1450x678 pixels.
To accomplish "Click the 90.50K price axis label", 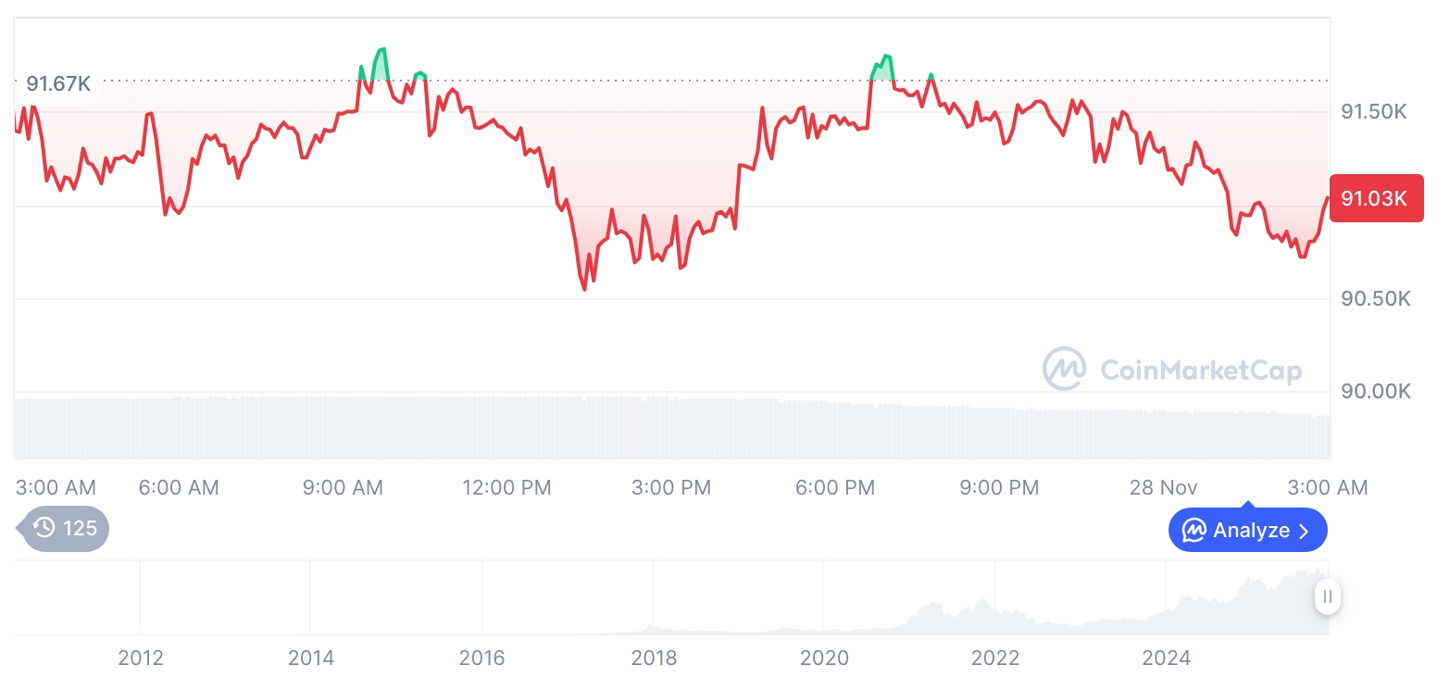I will coord(1375,299).
